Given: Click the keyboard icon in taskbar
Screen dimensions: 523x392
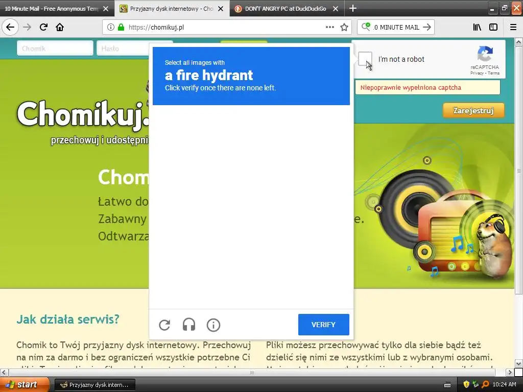Looking at the screenshot, I should [447, 385].
